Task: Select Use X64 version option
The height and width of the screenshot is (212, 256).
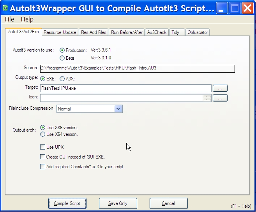Action: [43, 134]
